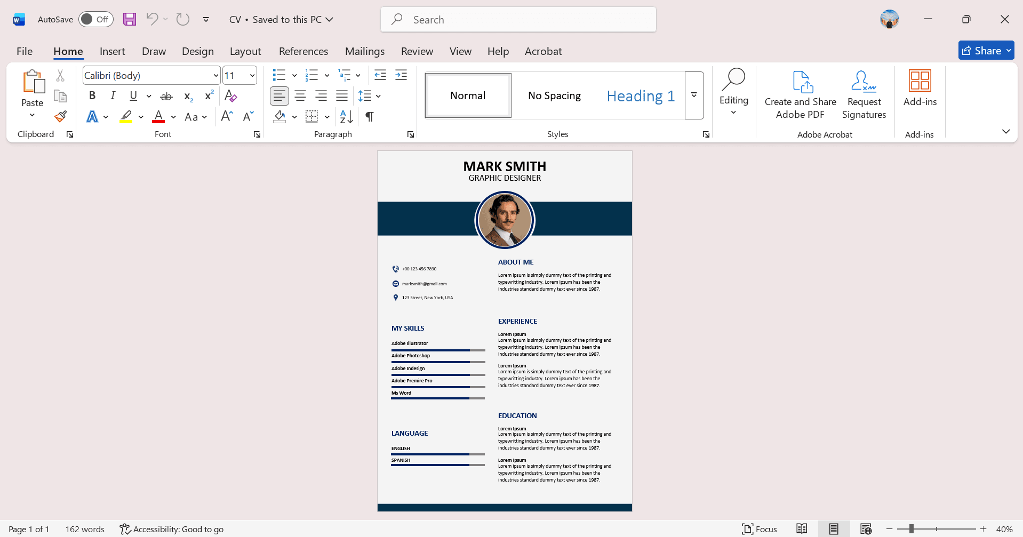The height and width of the screenshot is (537, 1023).
Task: Open the font size dropdown
Action: pyautogui.click(x=252, y=76)
